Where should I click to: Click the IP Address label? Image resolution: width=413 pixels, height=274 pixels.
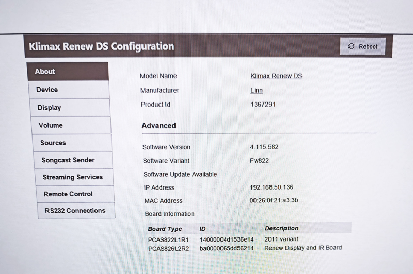pos(159,187)
